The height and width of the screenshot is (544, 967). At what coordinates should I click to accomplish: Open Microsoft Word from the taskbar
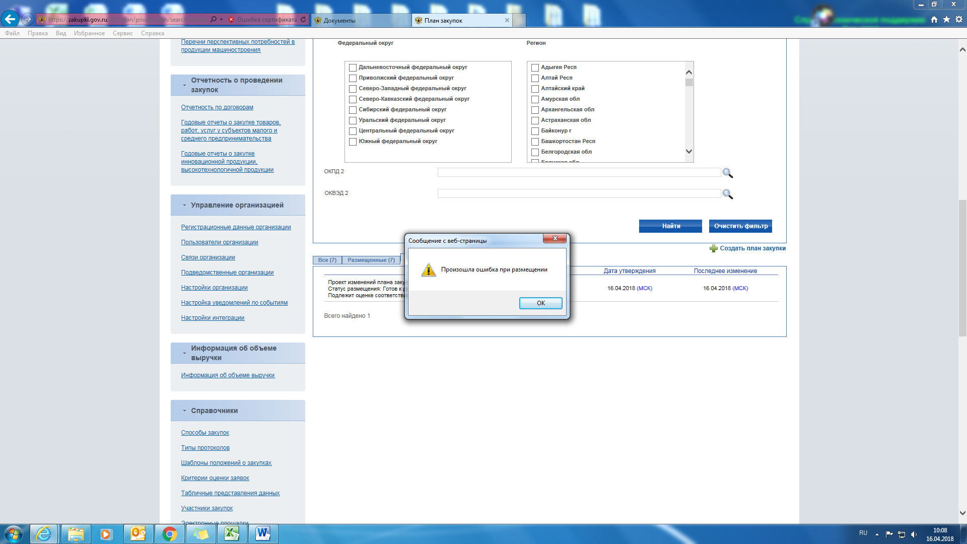pyautogui.click(x=263, y=534)
